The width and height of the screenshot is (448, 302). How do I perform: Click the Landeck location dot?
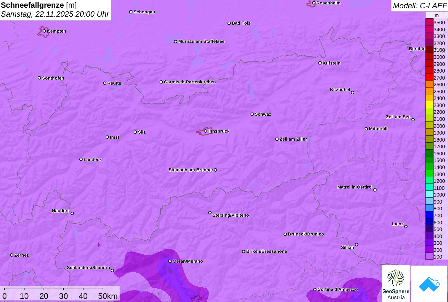pyautogui.click(x=81, y=159)
